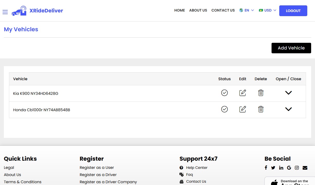Delete the Honda Cb1000r vehicle
This screenshot has width=315, height=185.
pos(261,109)
